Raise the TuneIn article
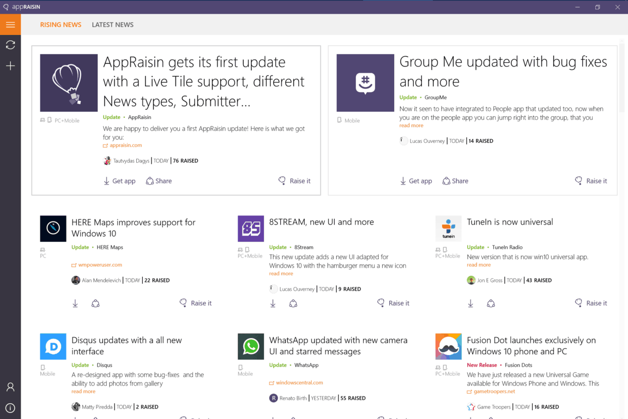628x419 pixels. pos(591,303)
